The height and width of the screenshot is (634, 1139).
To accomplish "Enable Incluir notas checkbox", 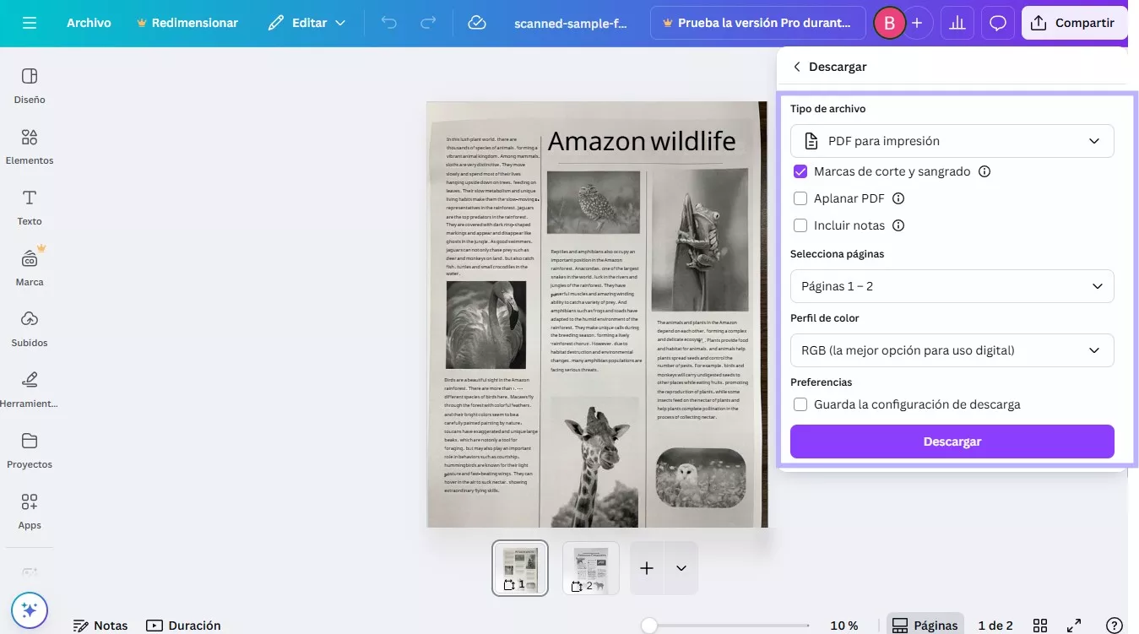I will pyautogui.click(x=800, y=225).
